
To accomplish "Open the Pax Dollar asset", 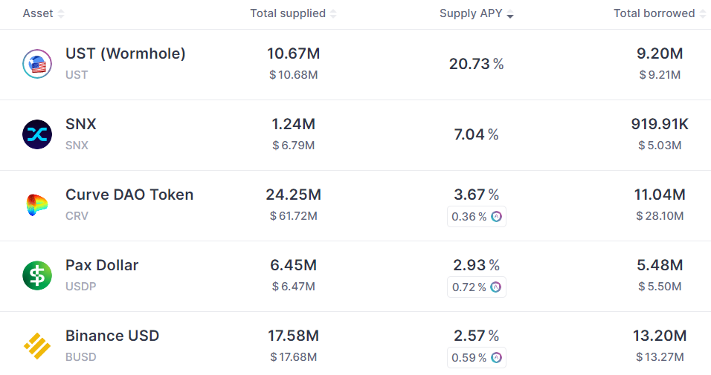I will coord(102,265).
